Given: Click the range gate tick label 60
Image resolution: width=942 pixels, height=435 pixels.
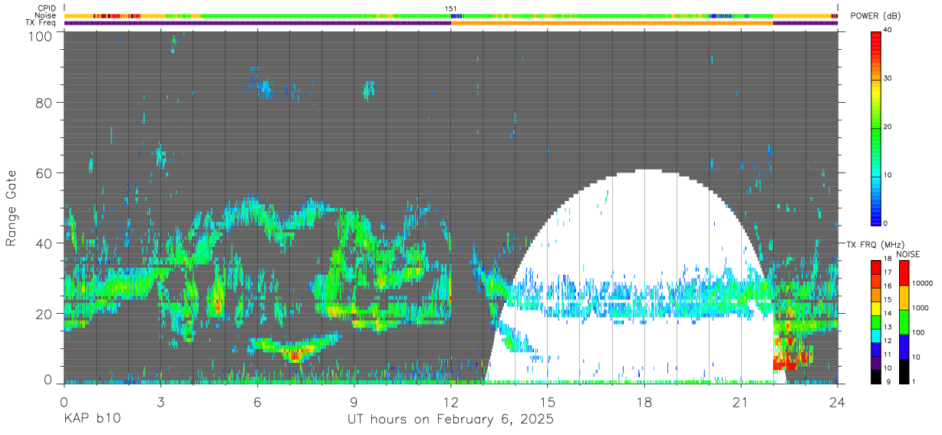Looking at the screenshot, I should [x=45, y=173].
